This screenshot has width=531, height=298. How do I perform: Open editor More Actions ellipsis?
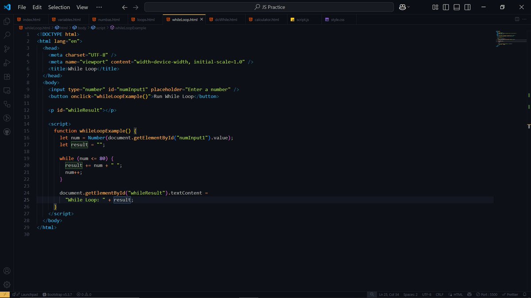point(525,19)
